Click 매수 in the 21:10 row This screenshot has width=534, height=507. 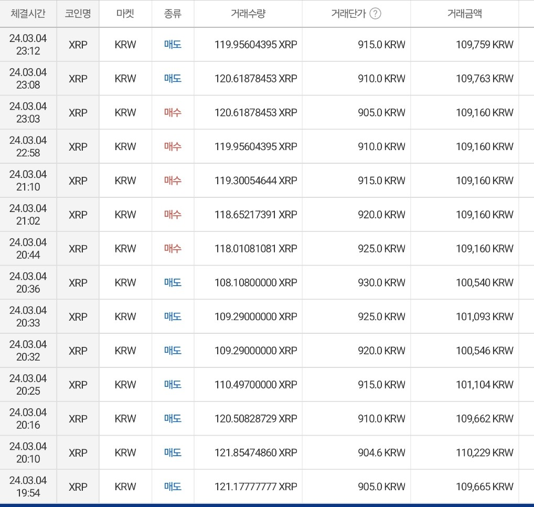[173, 181]
